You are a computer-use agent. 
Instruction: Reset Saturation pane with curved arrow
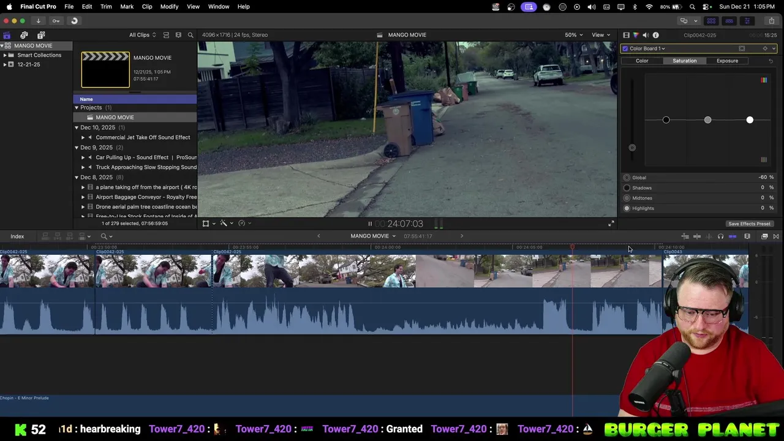[771, 61]
